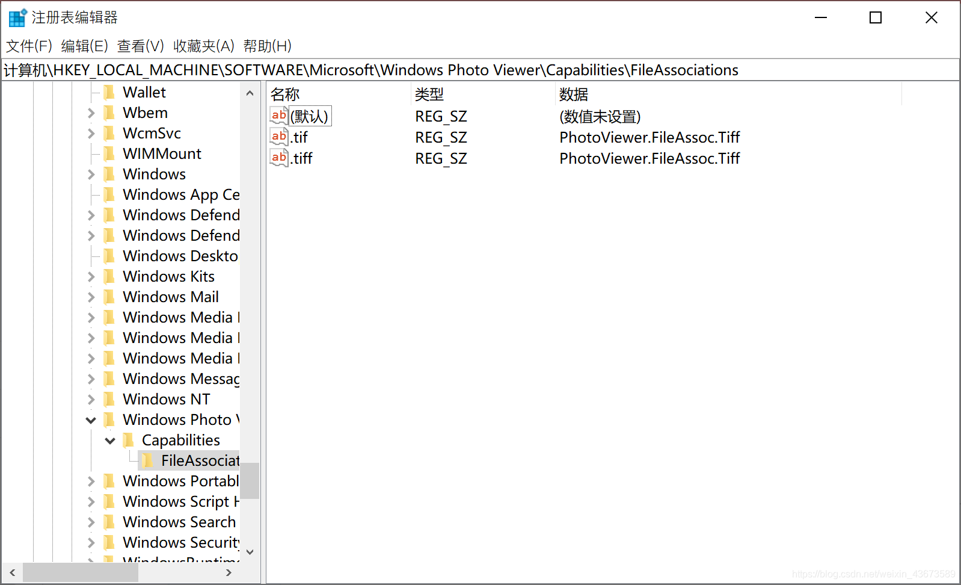Expand the Windows NT node
This screenshot has width=961, height=585.
(x=91, y=399)
